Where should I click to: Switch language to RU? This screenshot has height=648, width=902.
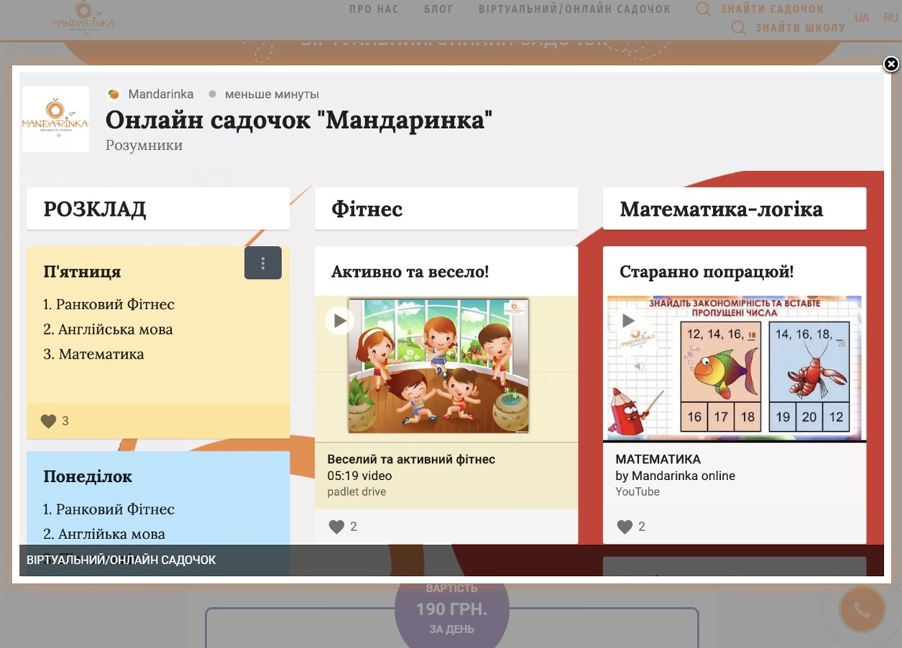coord(890,17)
